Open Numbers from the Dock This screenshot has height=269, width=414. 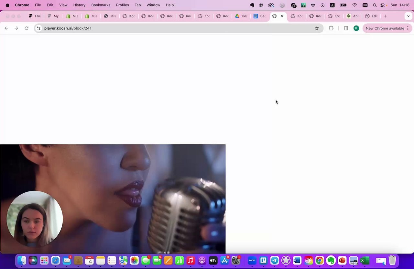click(180, 260)
